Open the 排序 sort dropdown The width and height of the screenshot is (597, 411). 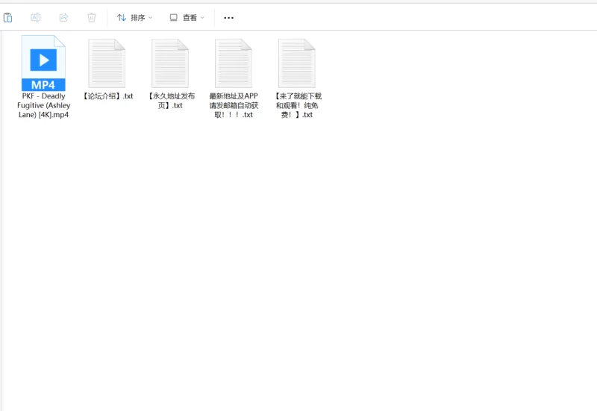click(135, 17)
